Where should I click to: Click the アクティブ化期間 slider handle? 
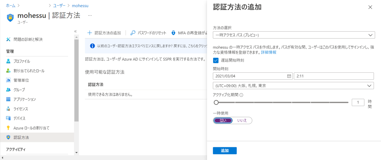pyautogui.click(x=216, y=102)
